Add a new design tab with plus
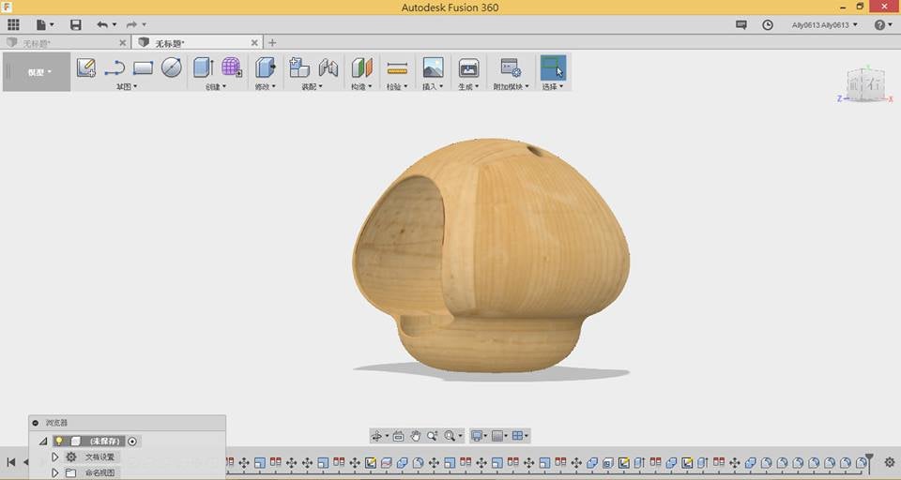This screenshot has height=480, width=901. point(272,43)
